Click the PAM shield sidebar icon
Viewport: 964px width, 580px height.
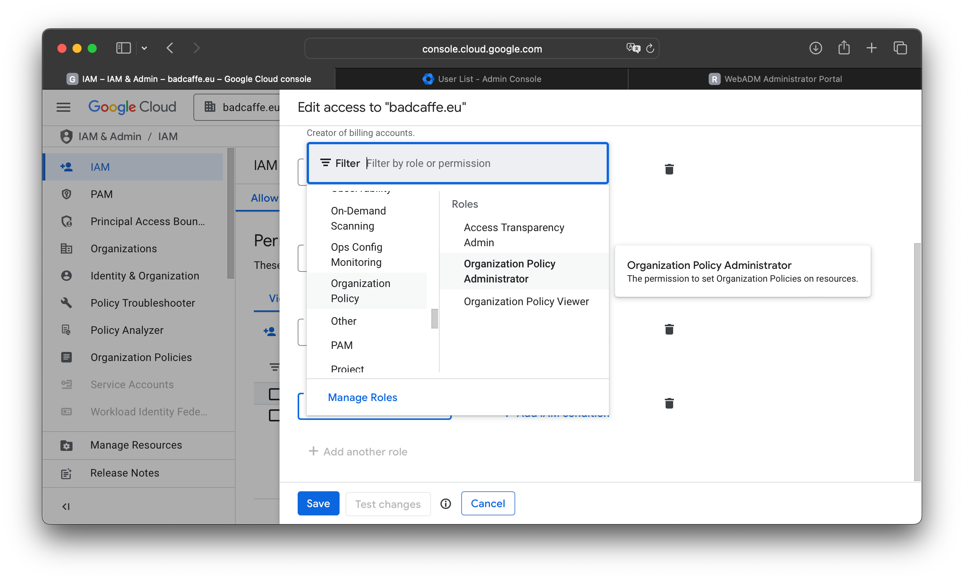pyautogui.click(x=66, y=194)
